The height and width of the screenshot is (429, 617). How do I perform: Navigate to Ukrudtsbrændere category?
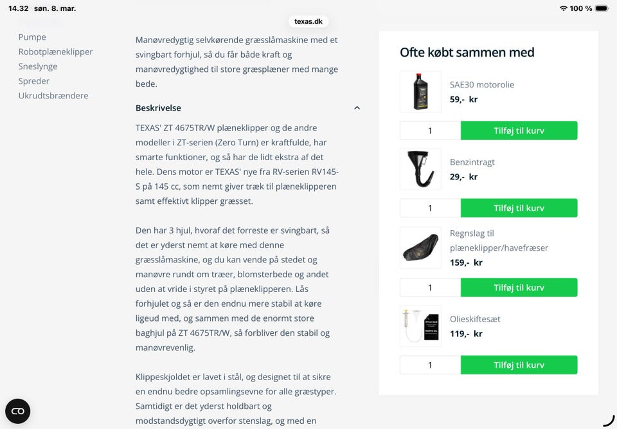point(53,96)
